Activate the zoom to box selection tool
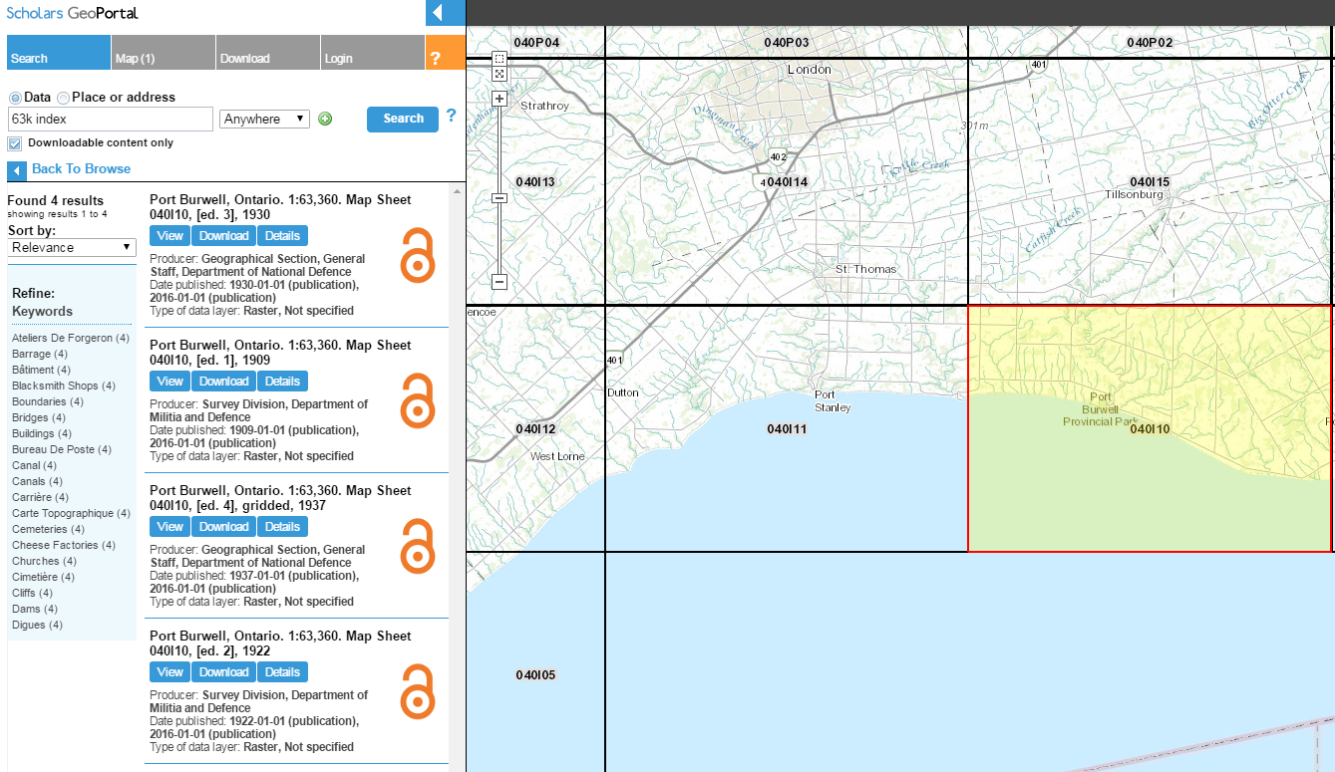Viewport: 1335px width, 772px height. coord(500,59)
